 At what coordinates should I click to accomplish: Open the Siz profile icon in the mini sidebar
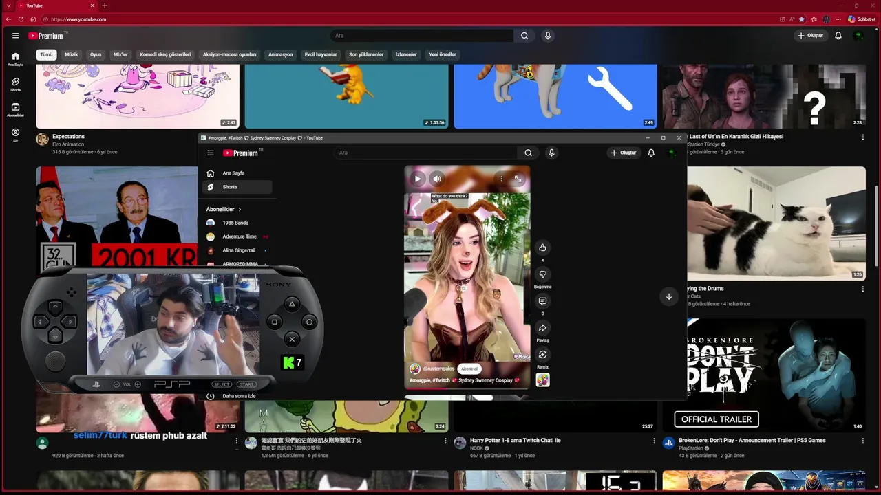[15, 135]
